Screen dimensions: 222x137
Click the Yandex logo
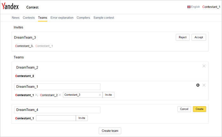click(10, 6)
